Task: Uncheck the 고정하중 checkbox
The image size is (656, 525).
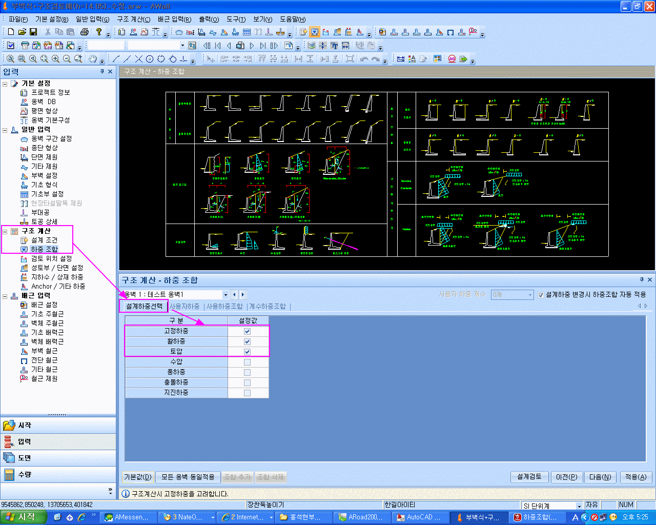Action: coord(247,331)
